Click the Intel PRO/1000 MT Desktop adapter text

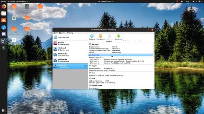pyautogui.click(x=110, y=75)
